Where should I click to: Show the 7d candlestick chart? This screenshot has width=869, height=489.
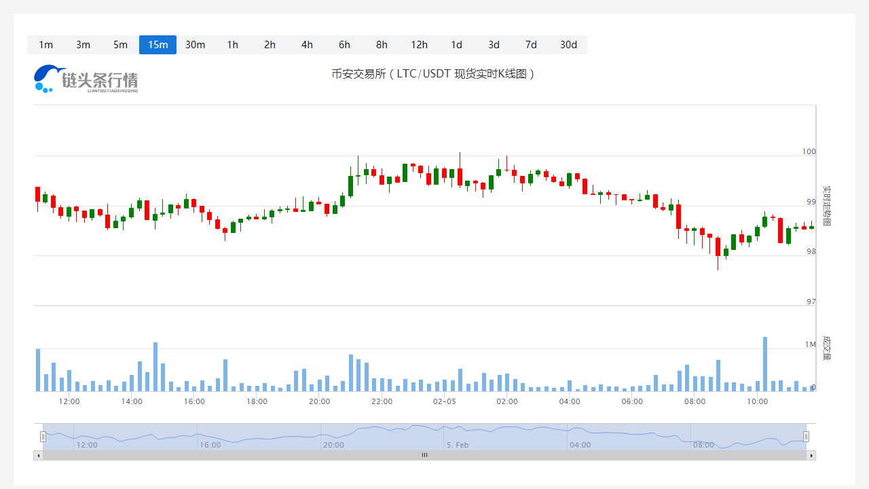[531, 45]
